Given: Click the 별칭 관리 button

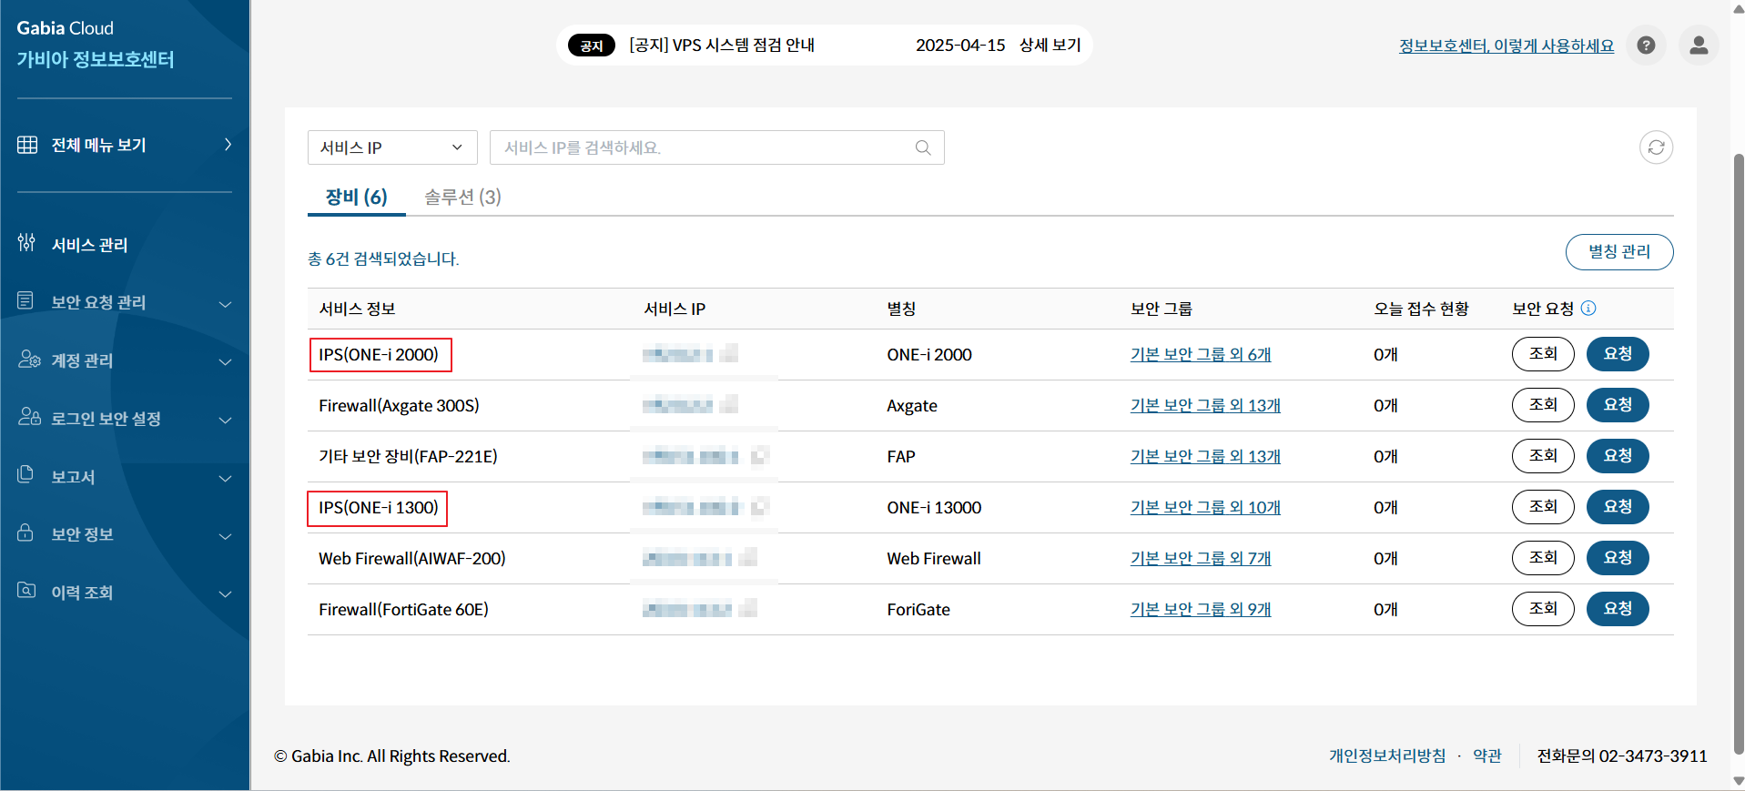Looking at the screenshot, I should point(1618,252).
